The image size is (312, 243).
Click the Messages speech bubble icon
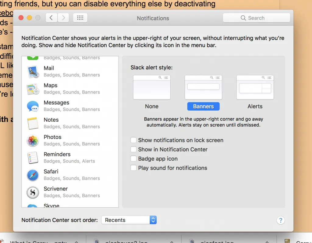coord(33,106)
